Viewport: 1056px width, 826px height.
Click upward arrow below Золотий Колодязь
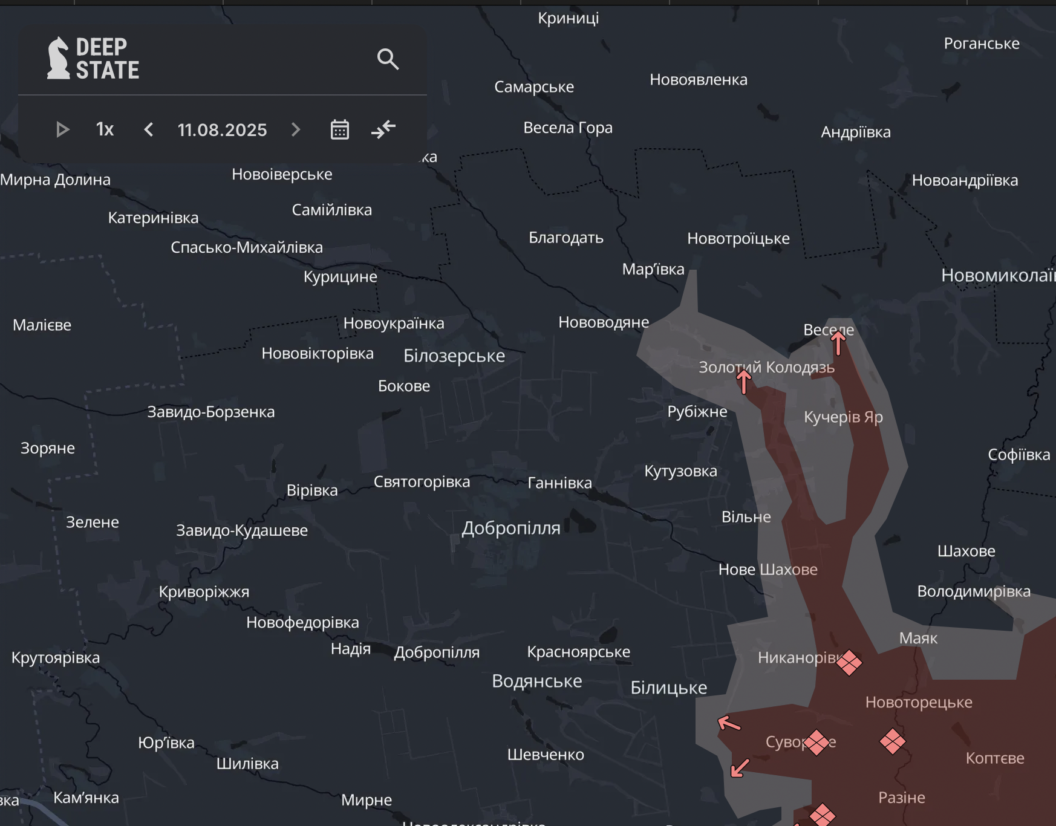click(744, 382)
